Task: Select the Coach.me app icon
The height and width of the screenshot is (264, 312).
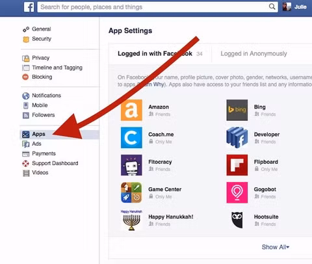Action: 131,138
